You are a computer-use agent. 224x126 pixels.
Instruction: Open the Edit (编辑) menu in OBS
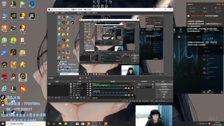[57, 13]
